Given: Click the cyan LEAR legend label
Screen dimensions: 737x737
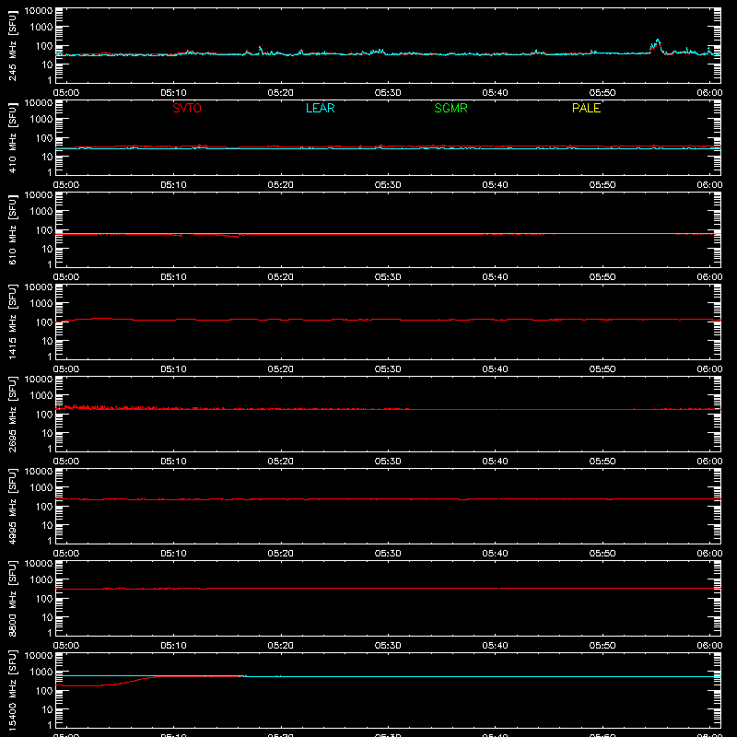Looking at the screenshot, I should (x=320, y=108).
